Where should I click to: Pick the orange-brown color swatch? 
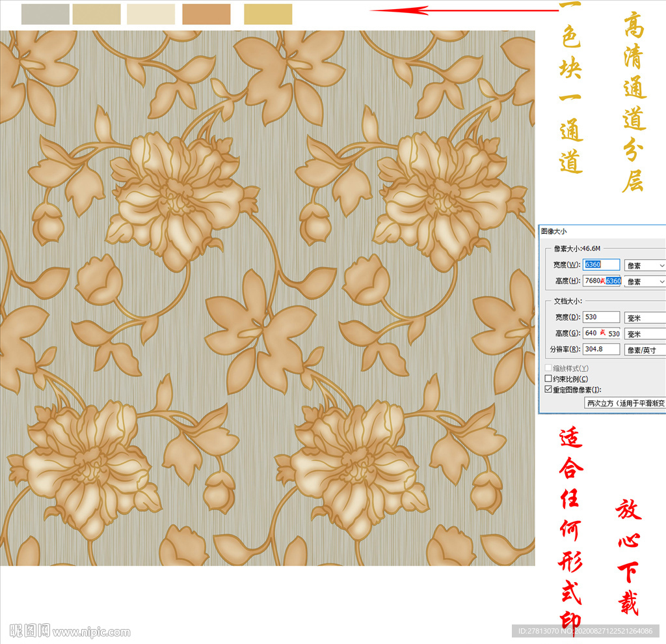tap(206, 14)
